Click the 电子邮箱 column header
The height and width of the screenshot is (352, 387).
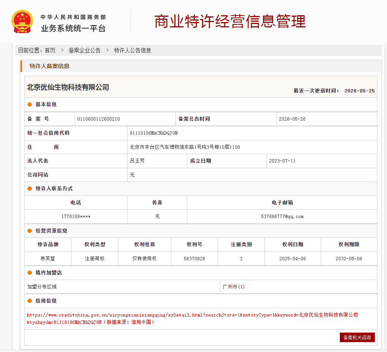pyautogui.click(x=282, y=202)
